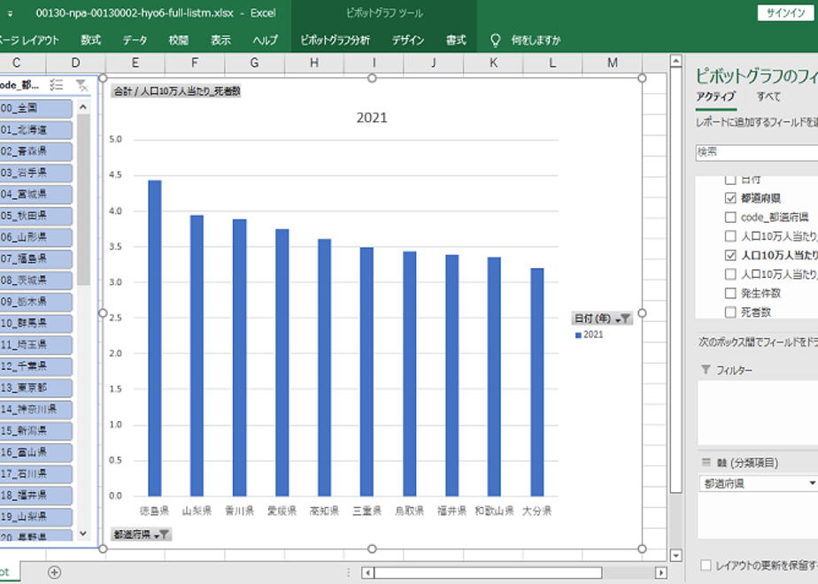Switch to the アクティブ field list tab
The height and width of the screenshot is (584, 818).
[715, 96]
